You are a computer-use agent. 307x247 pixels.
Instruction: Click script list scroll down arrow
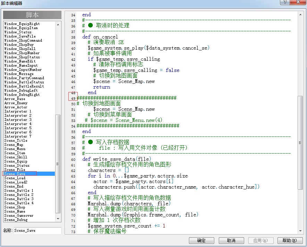coord(58,219)
